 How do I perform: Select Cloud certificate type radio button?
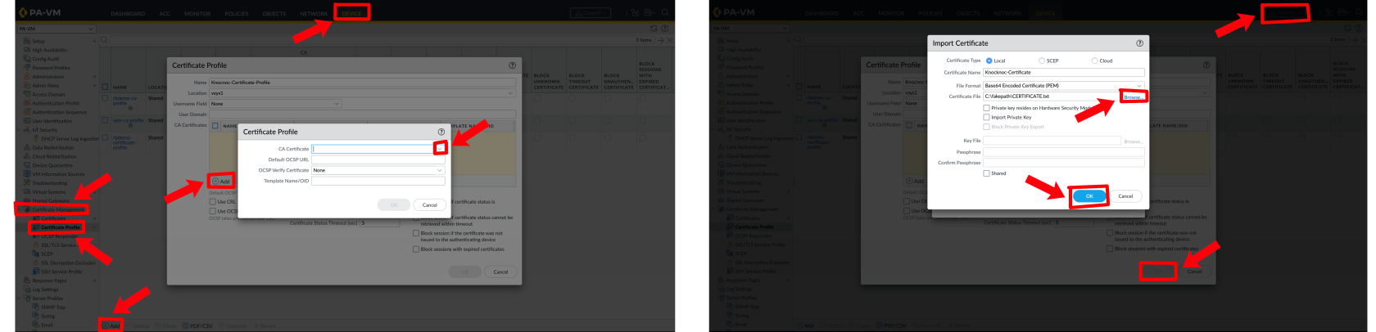[x=1094, y=61]
